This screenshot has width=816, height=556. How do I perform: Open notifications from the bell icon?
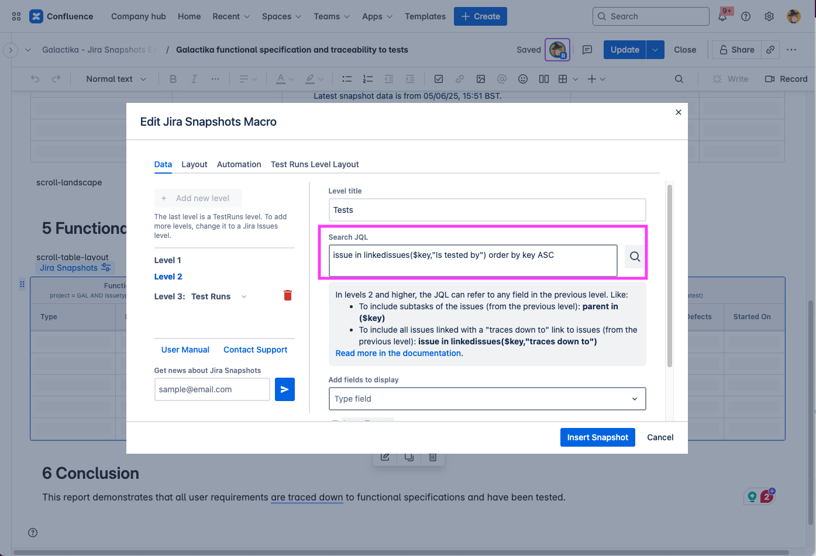[723, 16]
